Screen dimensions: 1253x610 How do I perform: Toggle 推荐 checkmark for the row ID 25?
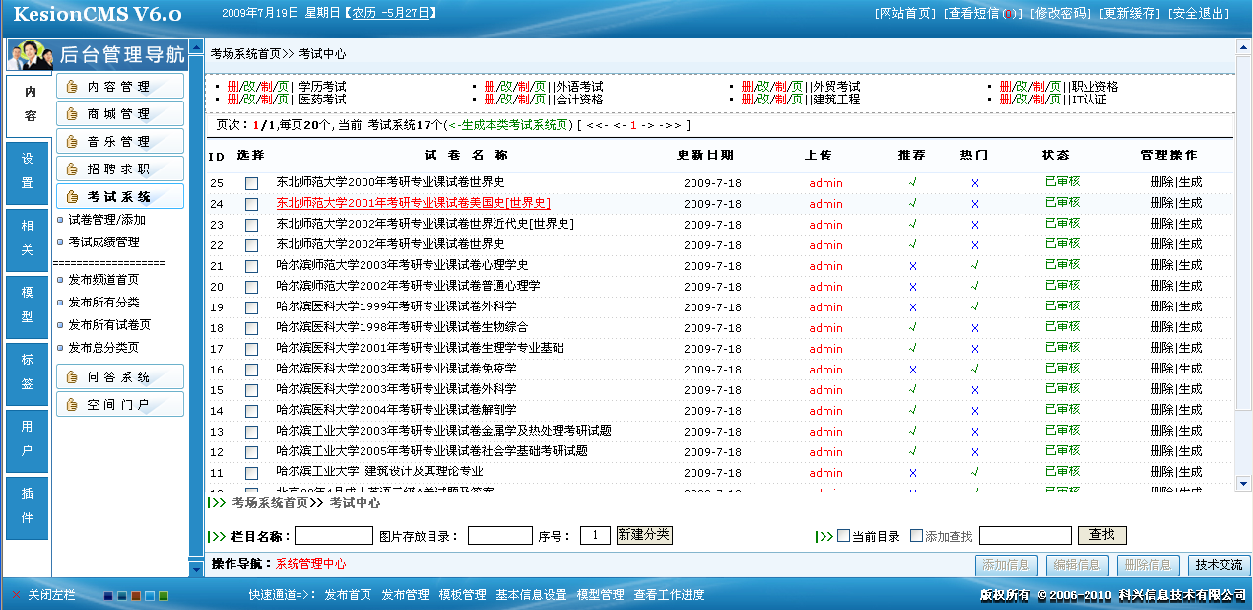coord(912,183)
